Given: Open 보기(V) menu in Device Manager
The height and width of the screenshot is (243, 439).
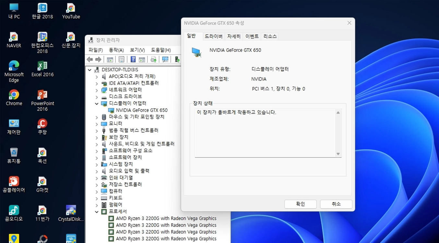Looking at the screenshot, I should point(137,50).
